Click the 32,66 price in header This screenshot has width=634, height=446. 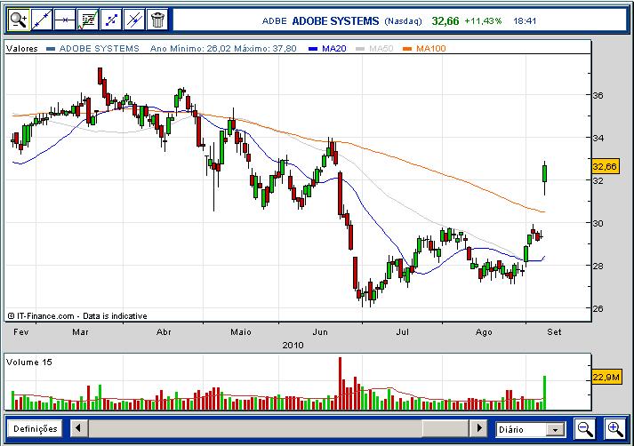point(445,21)
